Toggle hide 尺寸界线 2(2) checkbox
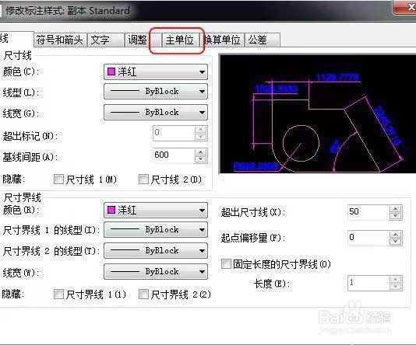This screenshot has width=416, height=345. (143, 294)
